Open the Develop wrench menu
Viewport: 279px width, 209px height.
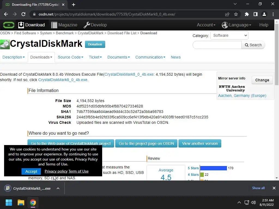tap(95, 25)
